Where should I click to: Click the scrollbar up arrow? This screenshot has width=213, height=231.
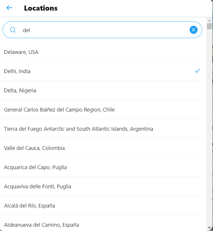point(209,20)
